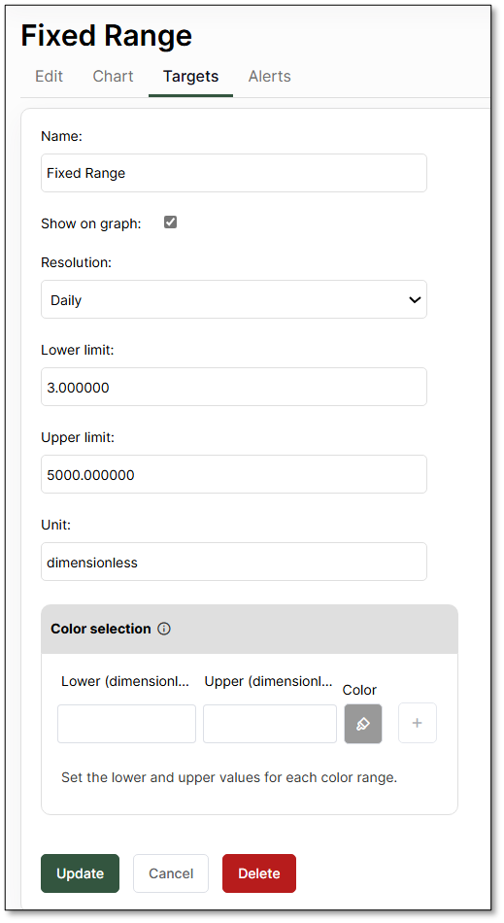This screenshot has height=923, width=504.
Task: Open the color picker eyedropper swatch
Action: [x=363, y=724]
